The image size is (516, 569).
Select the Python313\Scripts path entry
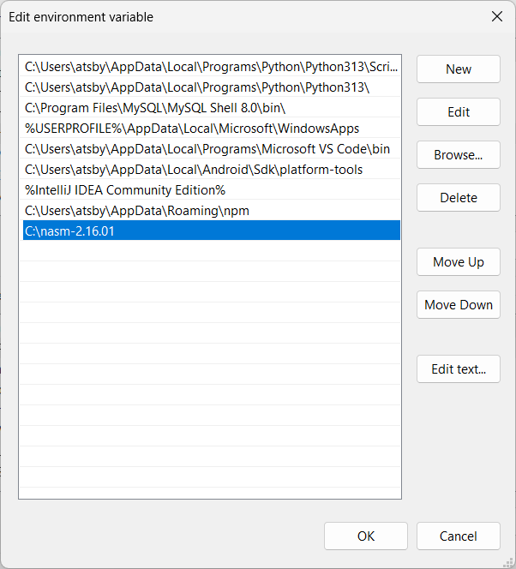pos(209,66)
